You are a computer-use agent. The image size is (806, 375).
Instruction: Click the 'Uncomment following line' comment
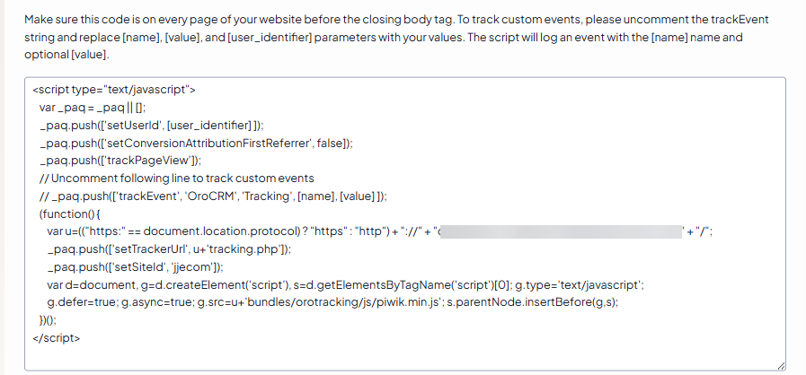[x=176, y=179]
